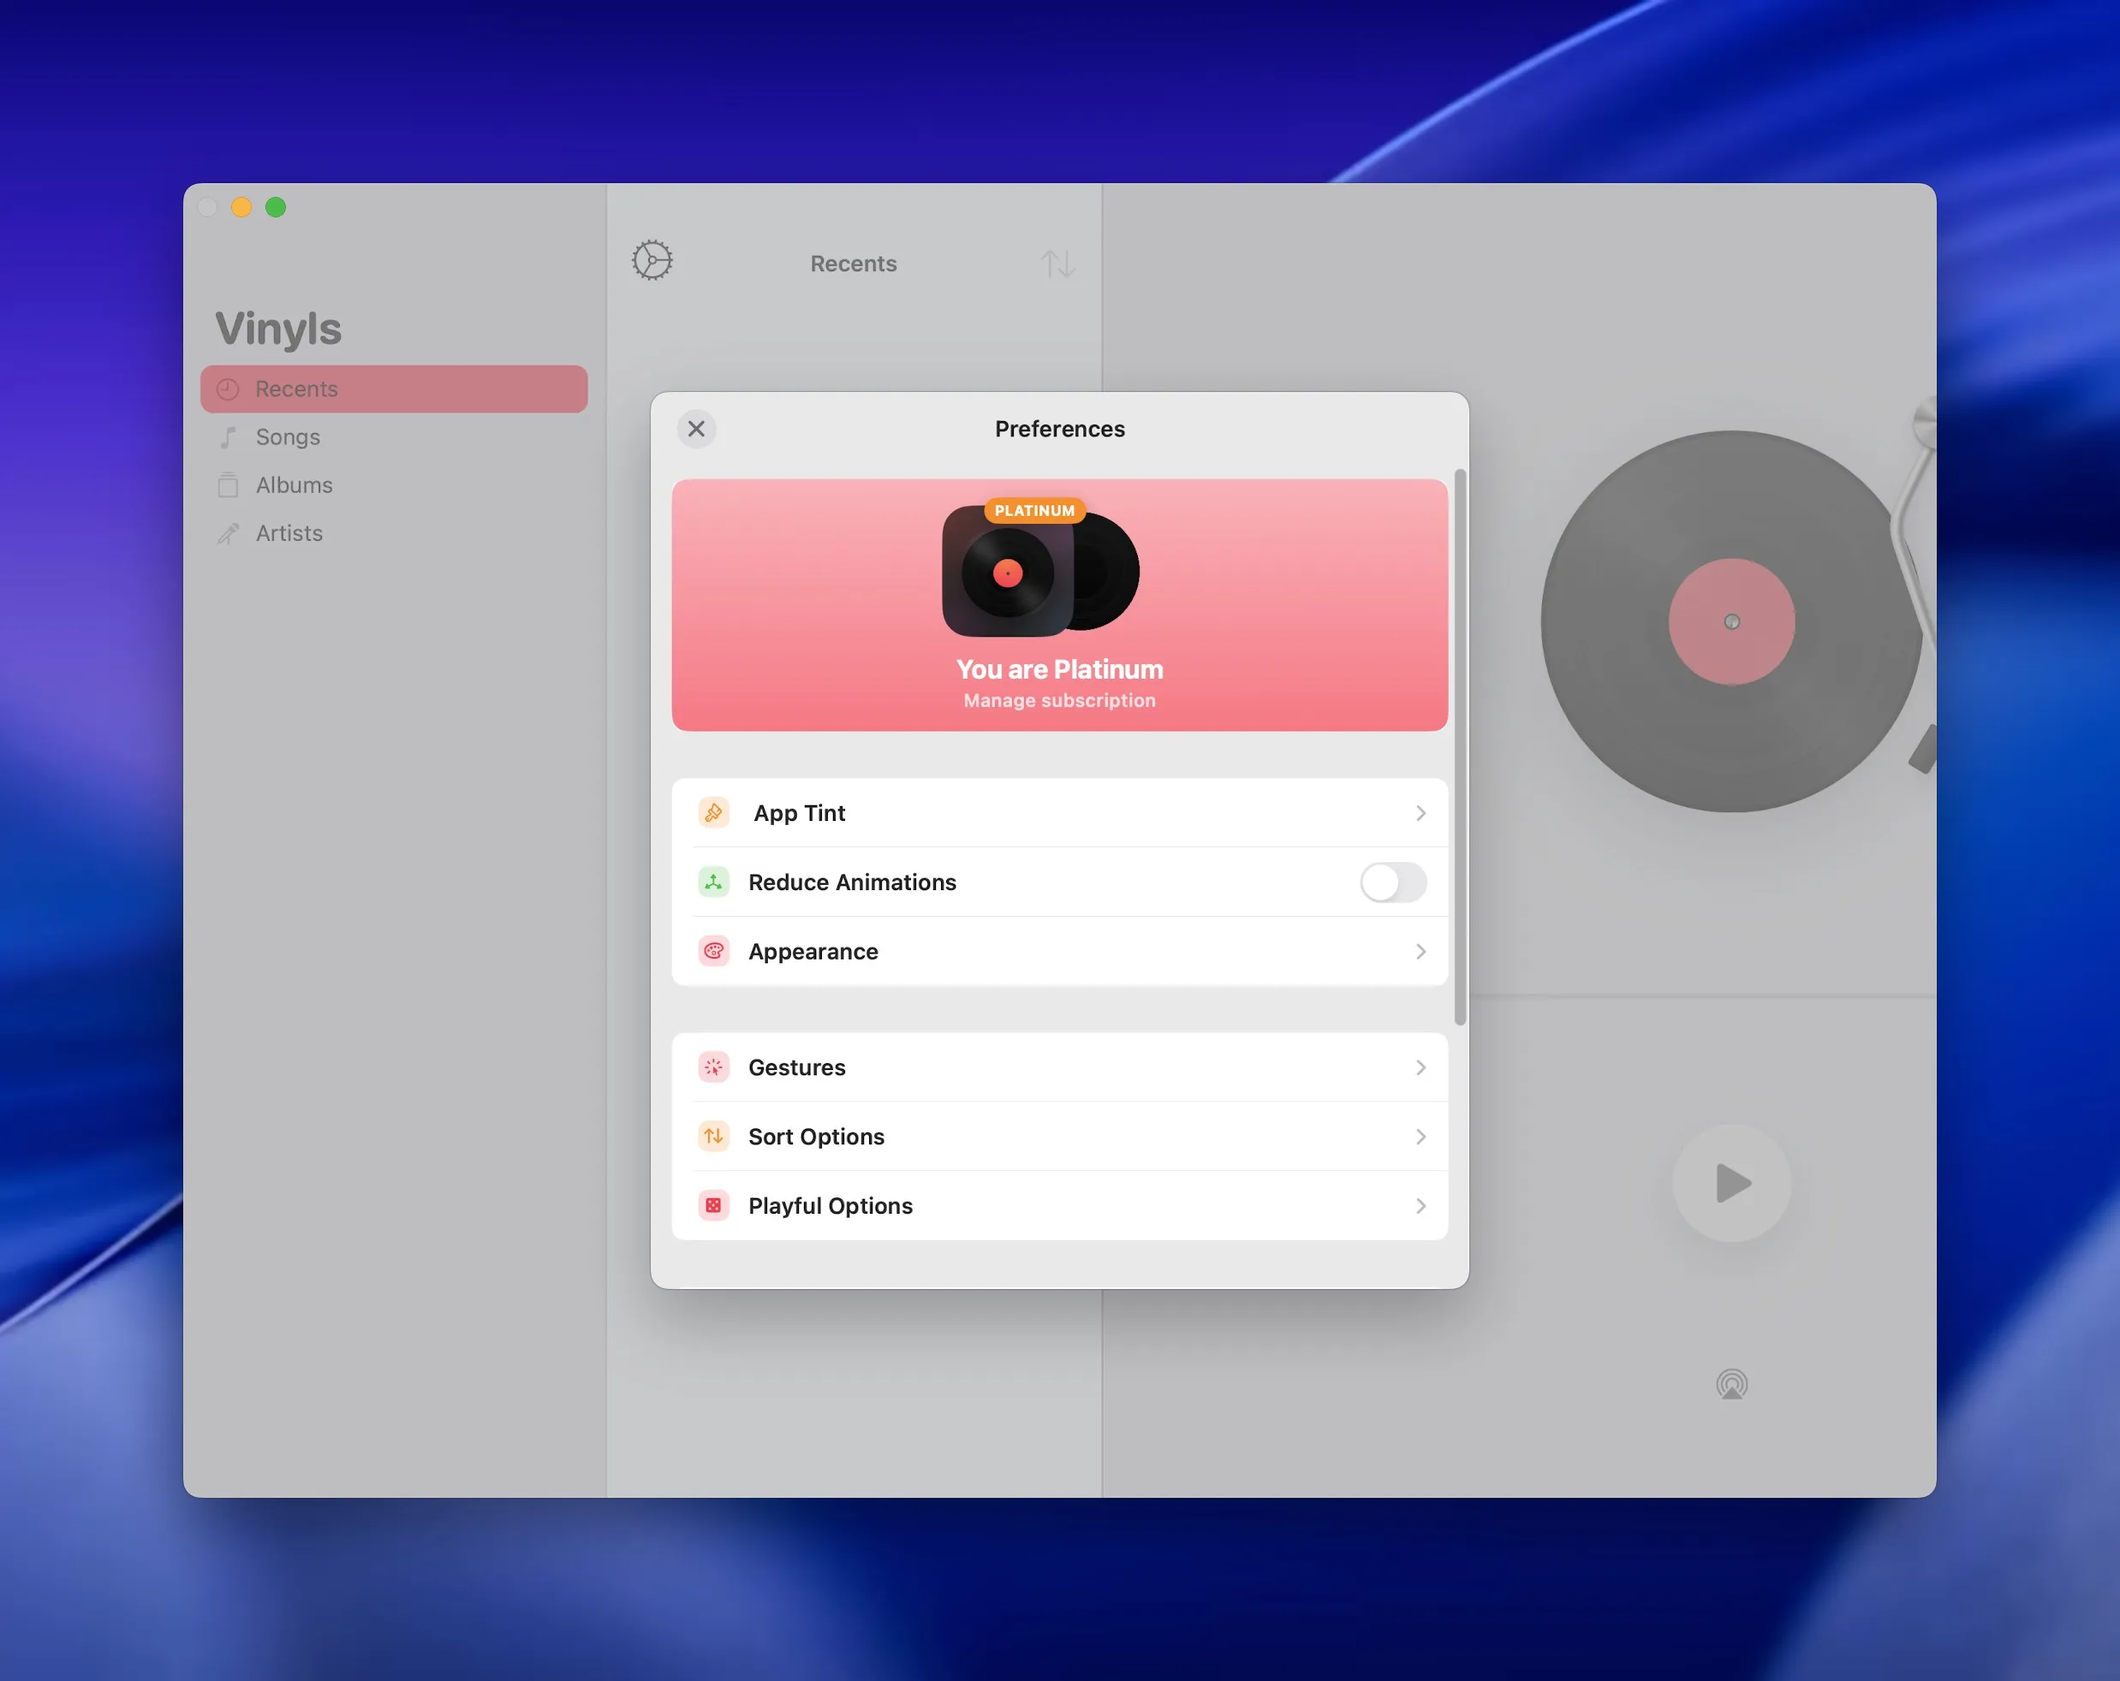Click the Sort Options arrows icon

(x=714, y=1136)
